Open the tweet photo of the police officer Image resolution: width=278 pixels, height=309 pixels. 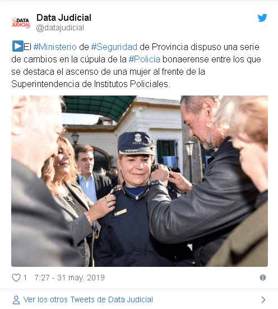click(140, 181)
